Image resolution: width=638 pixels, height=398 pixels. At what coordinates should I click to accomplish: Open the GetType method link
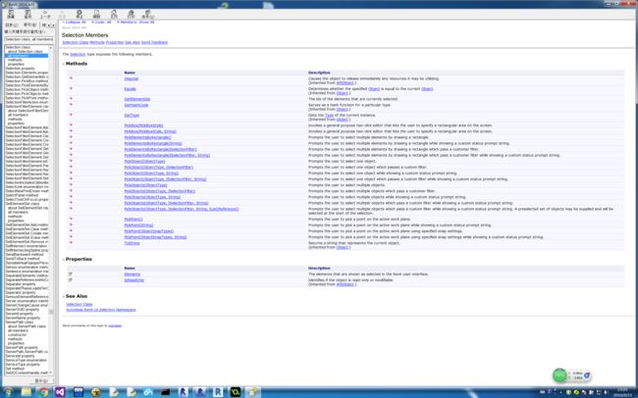point(132,115)
